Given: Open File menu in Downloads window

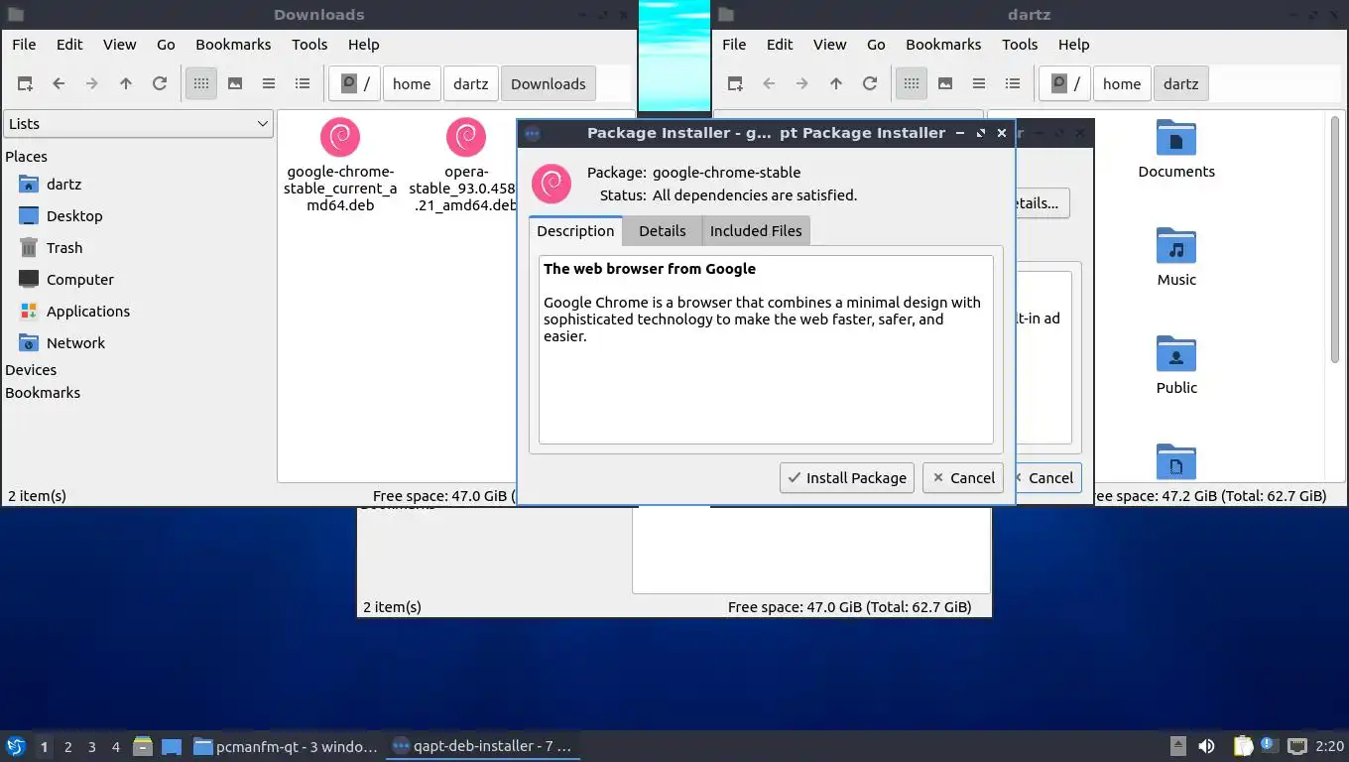Looking at the screenshot, I should tap(24, 45).
